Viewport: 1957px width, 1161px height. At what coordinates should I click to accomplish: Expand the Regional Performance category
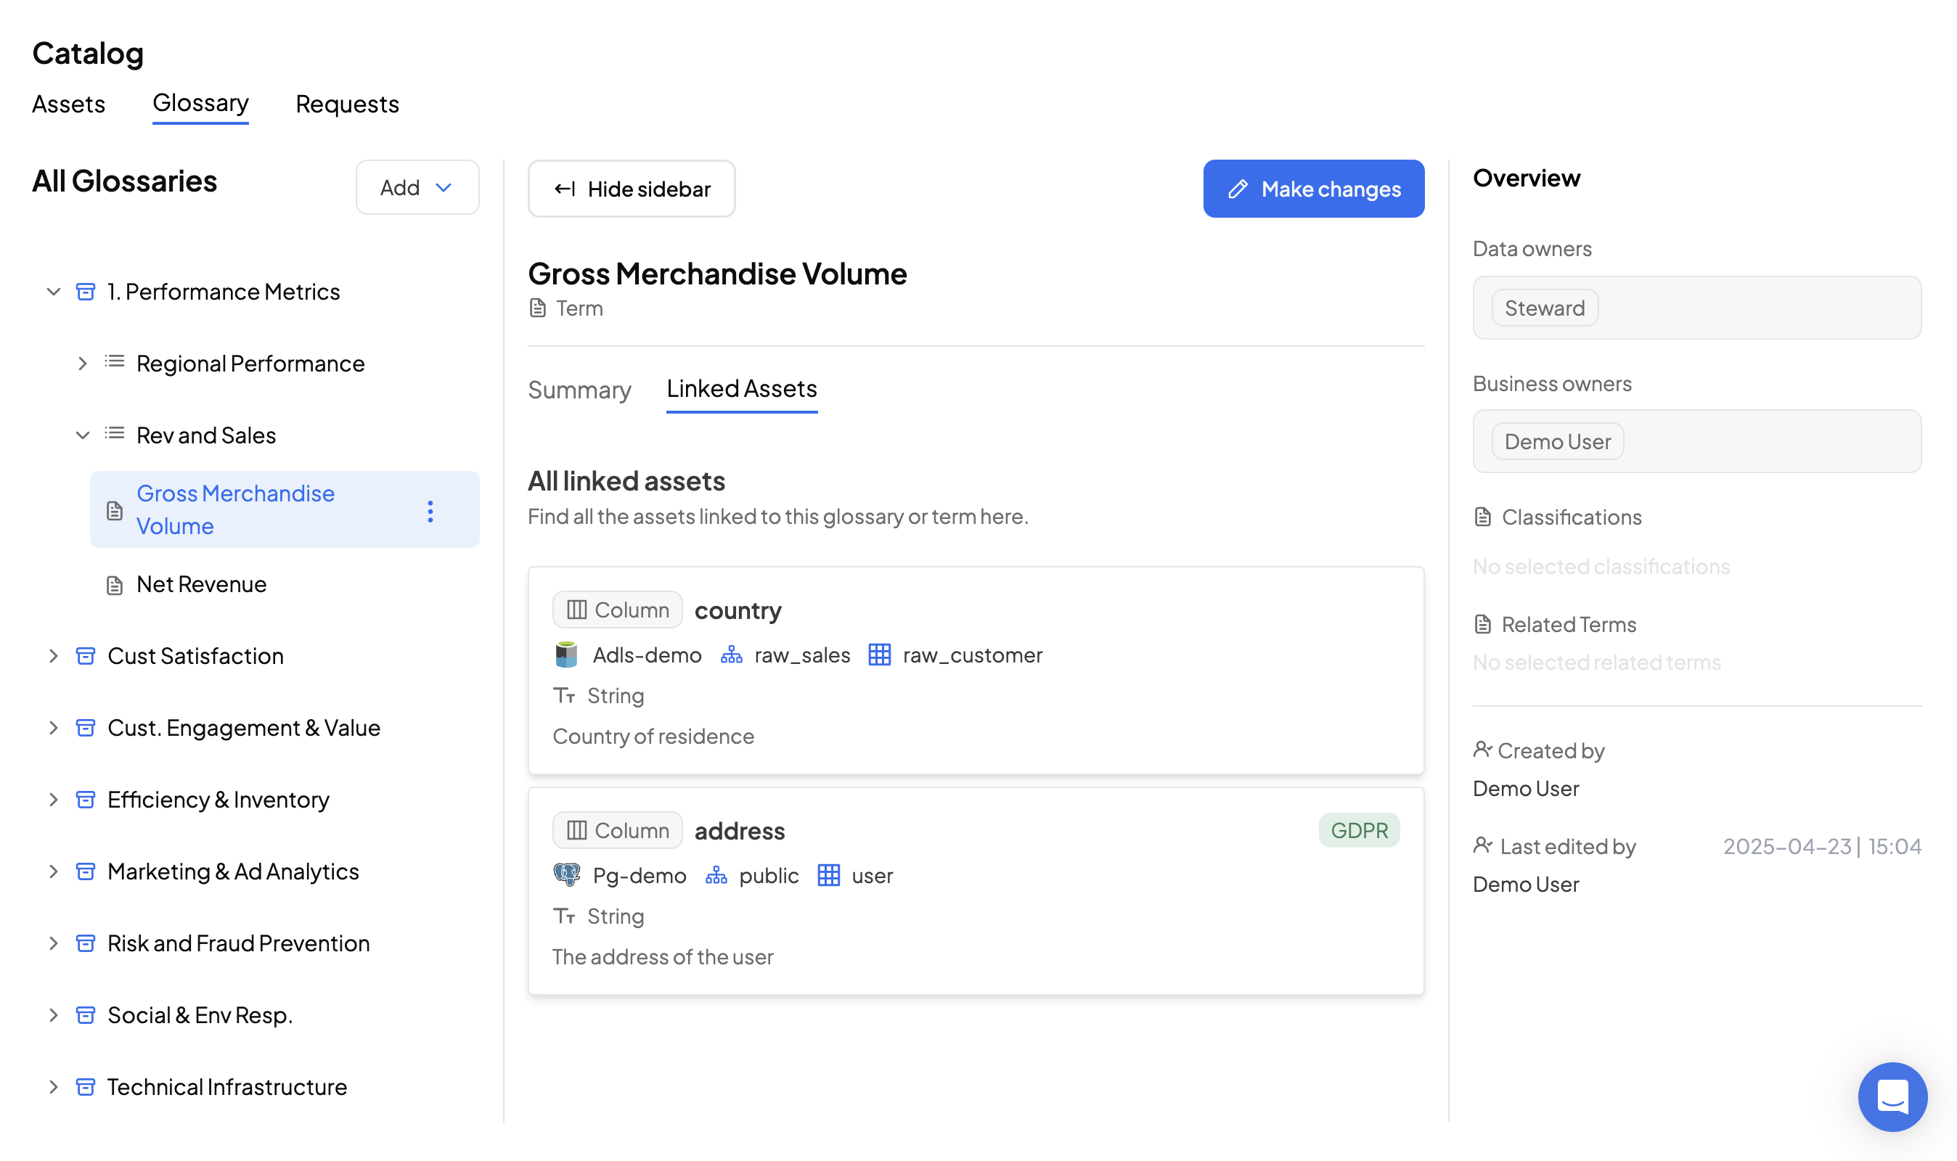tap(82, 363)
